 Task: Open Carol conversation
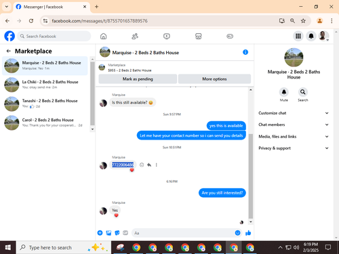point(45,123)
